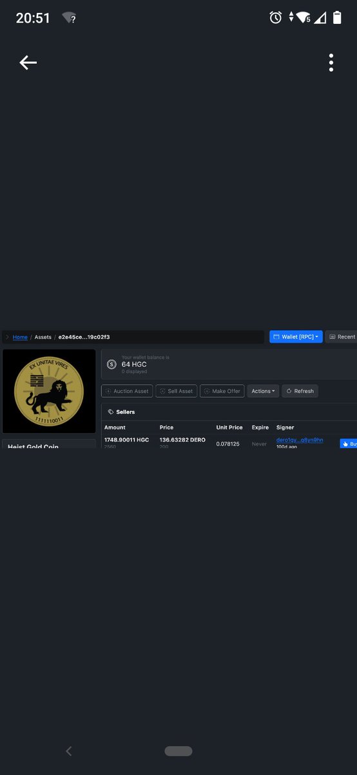Refresh the asset page
Viewport: 357px width, 775px height.
(x=300, y=391)
